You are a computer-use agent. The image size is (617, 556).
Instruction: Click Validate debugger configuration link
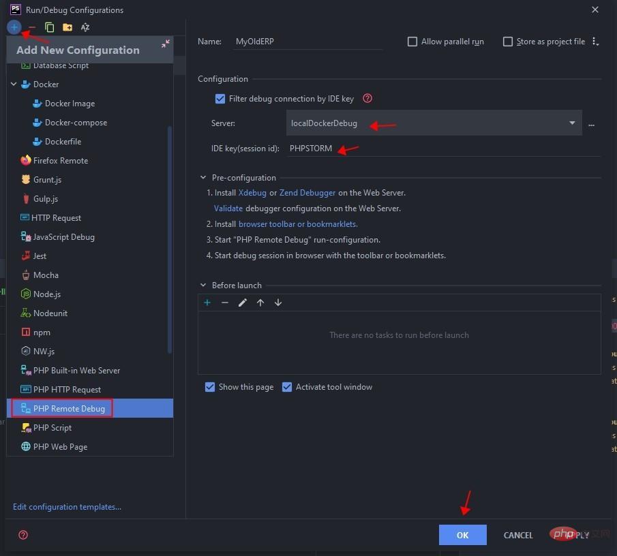228,208
